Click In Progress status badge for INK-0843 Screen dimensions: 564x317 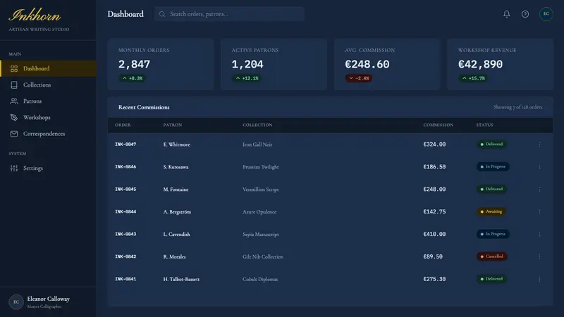pyautogui.click(x=493, y=234)
